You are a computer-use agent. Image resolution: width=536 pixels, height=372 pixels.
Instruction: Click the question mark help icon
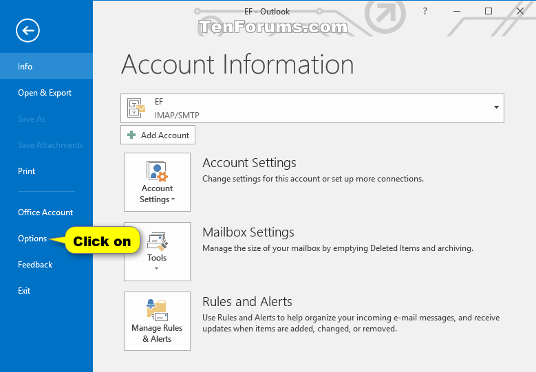[x=425, y=11]
